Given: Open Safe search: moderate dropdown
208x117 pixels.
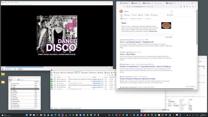Looking at the screenshot, I should pos(136,19).
